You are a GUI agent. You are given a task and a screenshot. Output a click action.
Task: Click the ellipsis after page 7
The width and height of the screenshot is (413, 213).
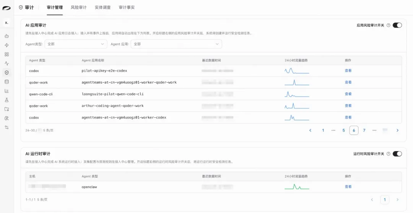(x=374, y=130)
